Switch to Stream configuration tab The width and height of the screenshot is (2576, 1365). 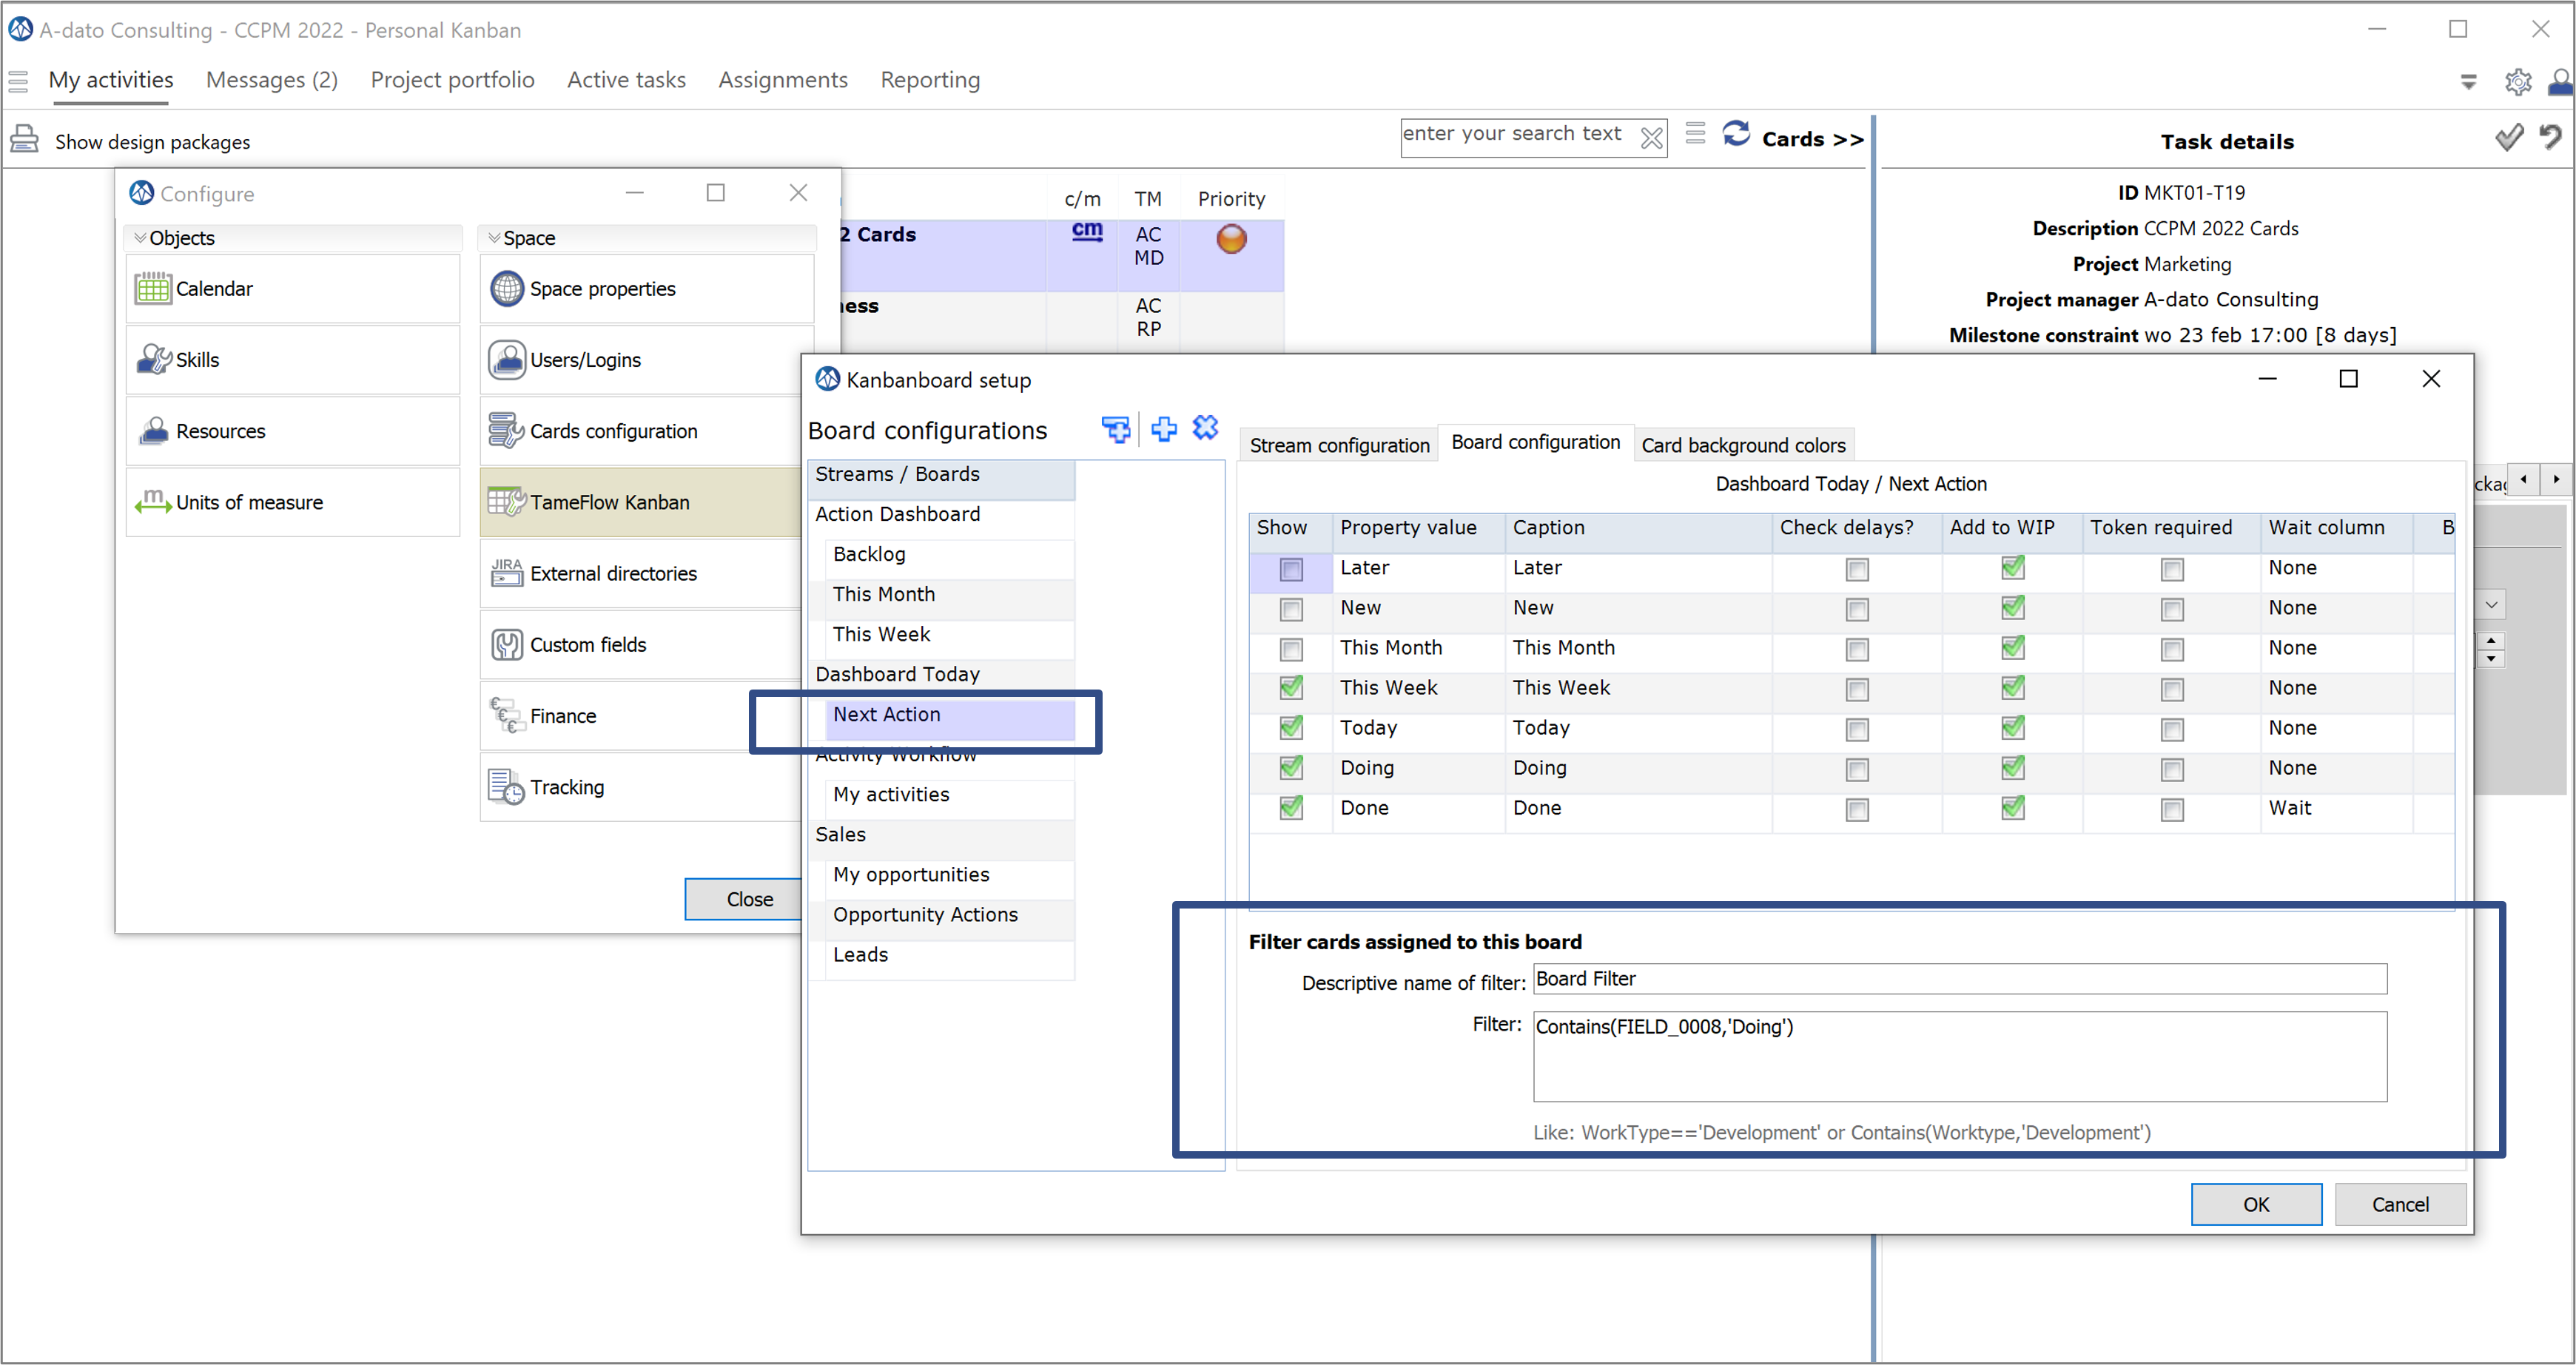click(x=1339, y=445)
